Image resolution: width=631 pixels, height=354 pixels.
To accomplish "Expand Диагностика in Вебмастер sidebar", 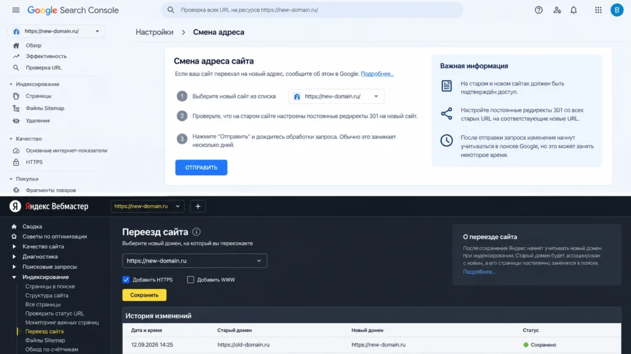I will point(14,256).
